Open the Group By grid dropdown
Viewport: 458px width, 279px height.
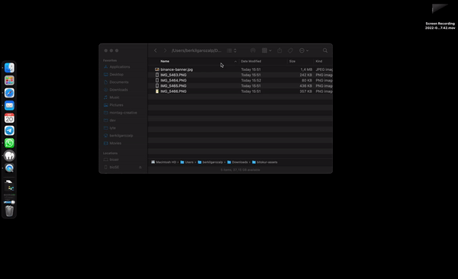coord(266,50)
